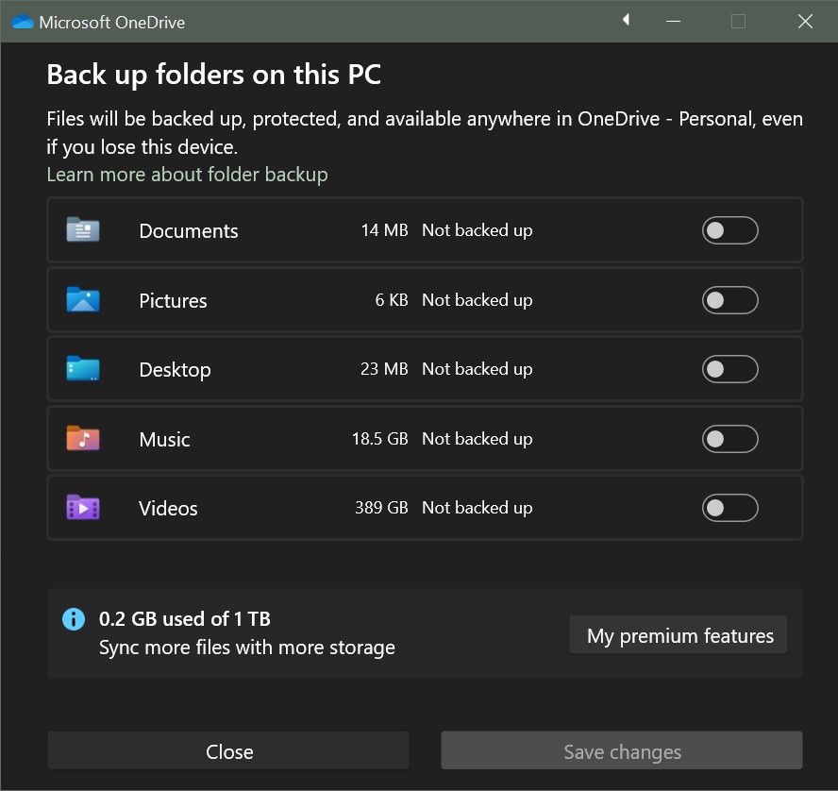Click the Save changes button
838x791 pixels.
pos(622,751)
